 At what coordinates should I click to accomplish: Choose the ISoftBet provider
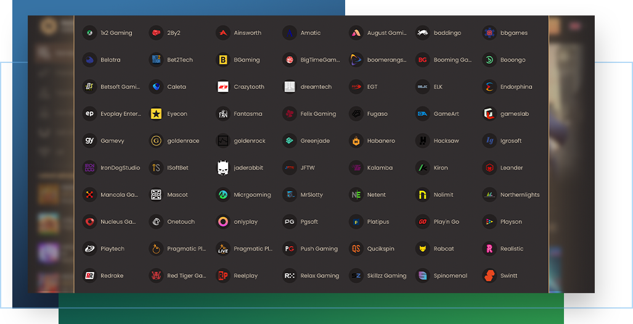(x=169, y=168)
